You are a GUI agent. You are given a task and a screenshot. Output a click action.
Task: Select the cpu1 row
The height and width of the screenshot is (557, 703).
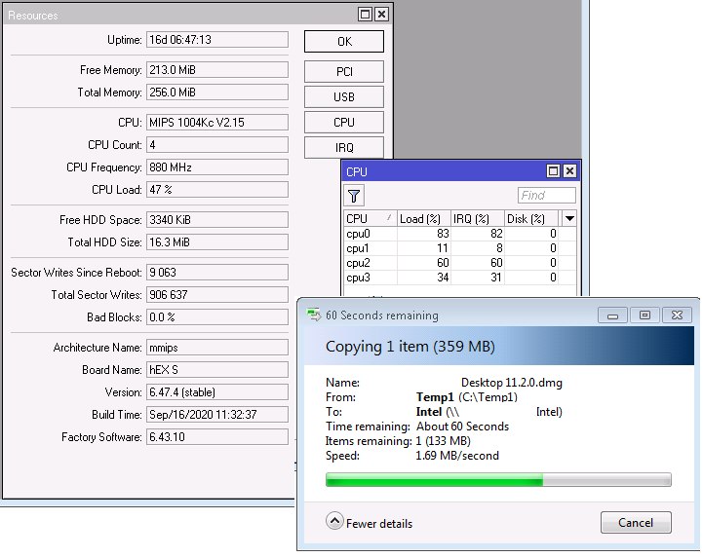pyautogui.click(x=459, y=248)
